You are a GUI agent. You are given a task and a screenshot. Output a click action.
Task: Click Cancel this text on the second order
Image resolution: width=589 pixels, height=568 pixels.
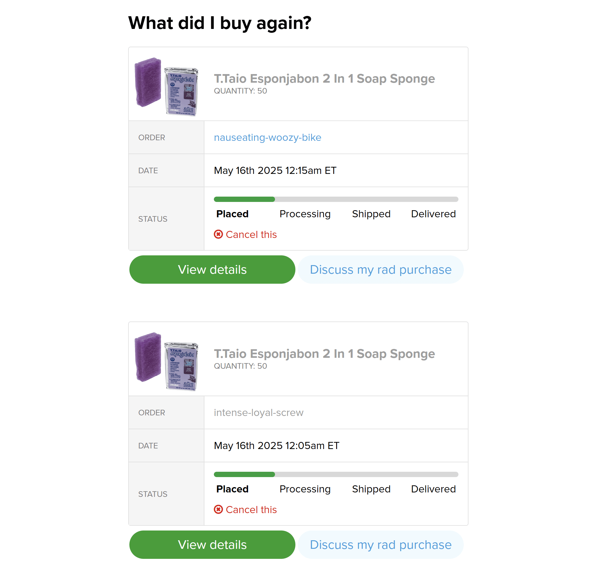coord(251,510)
